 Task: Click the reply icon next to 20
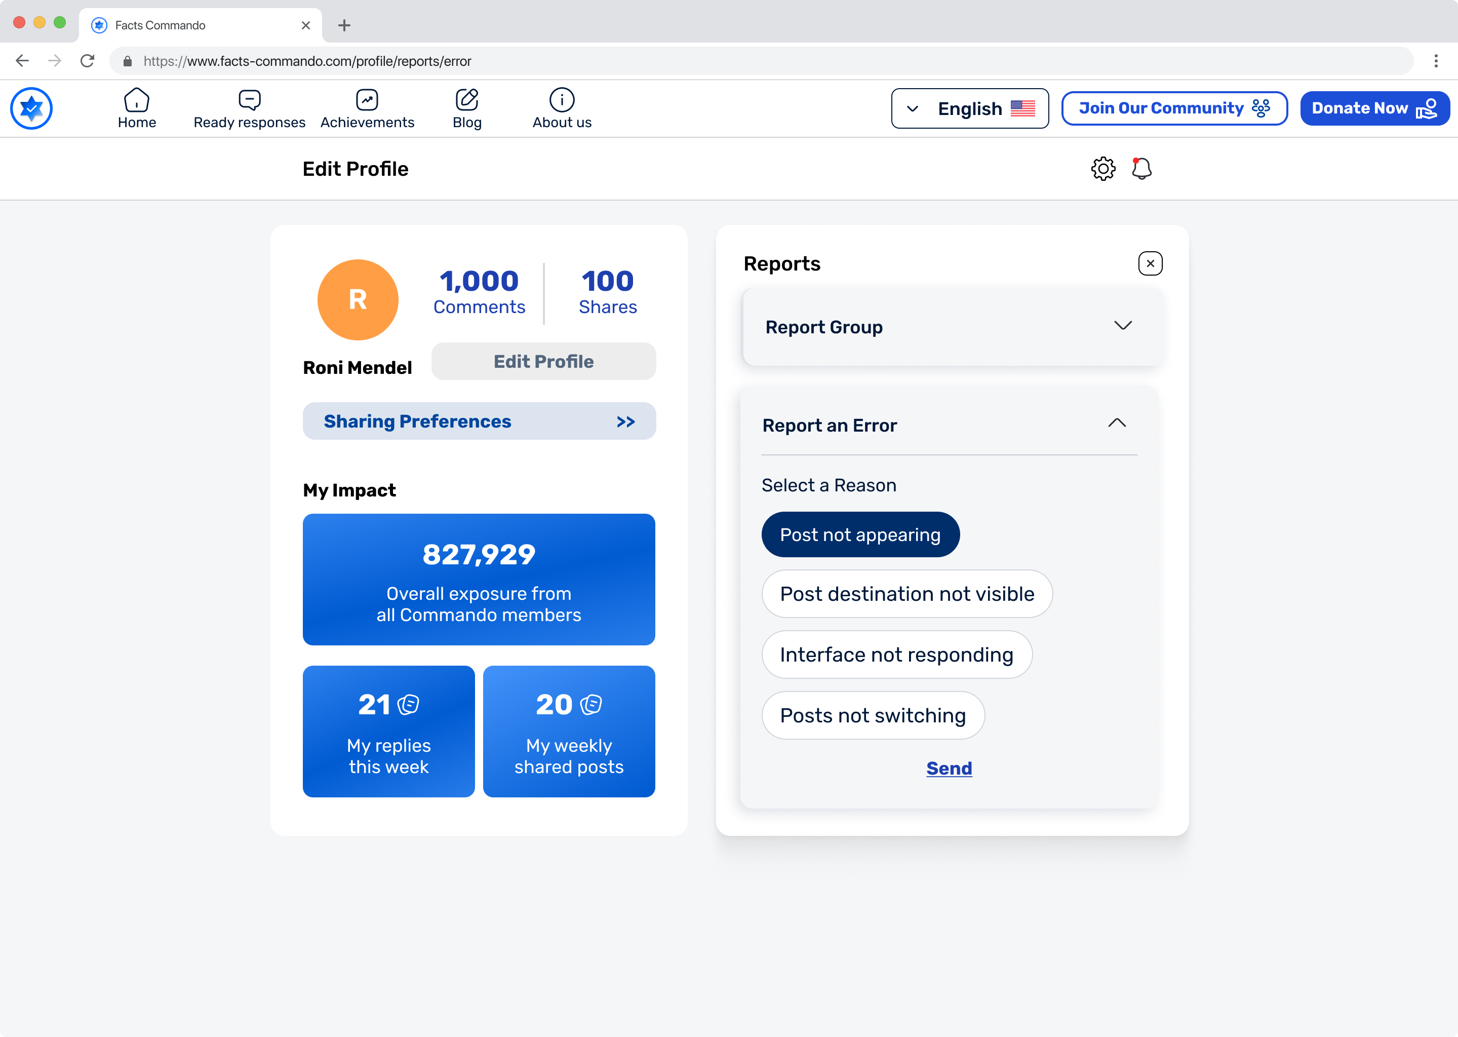coord(591,705)
